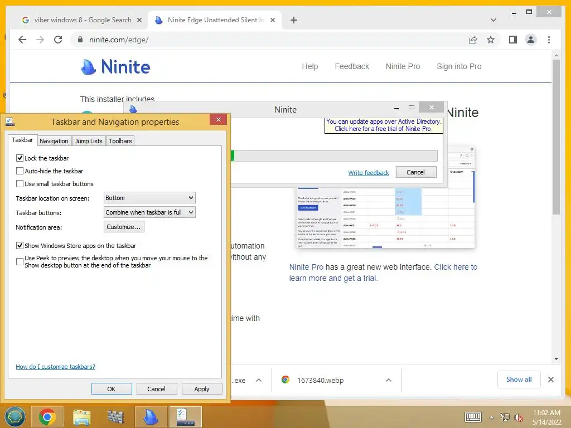
Task: Click the network tray icon
Action: coord(505,417)
